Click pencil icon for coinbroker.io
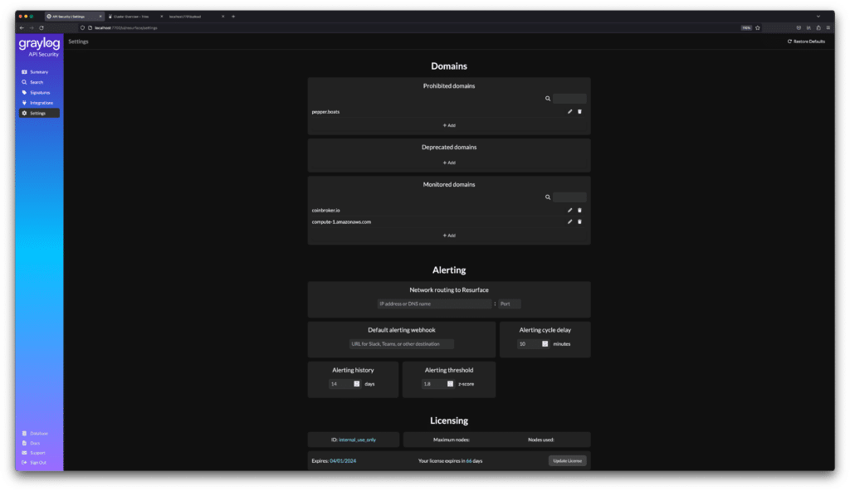Screen dimensions: 850x491 point(569,210)
